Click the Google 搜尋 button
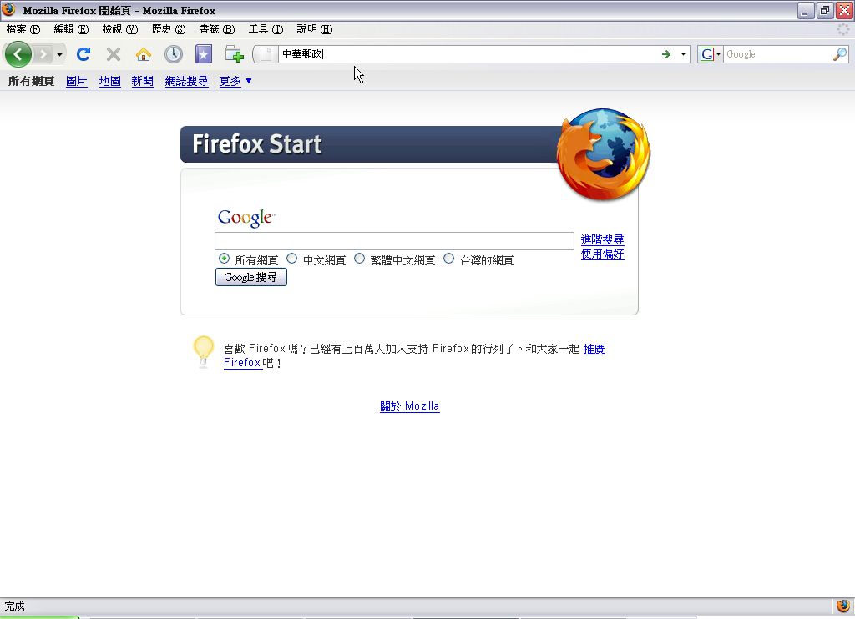This screenshot has height=619, width=855. point(250,277)
